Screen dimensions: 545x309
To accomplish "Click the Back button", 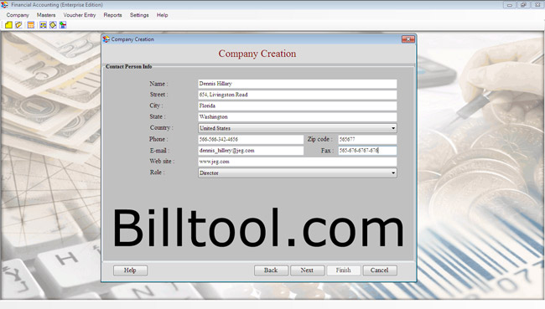I will click(x=271, y=270).
